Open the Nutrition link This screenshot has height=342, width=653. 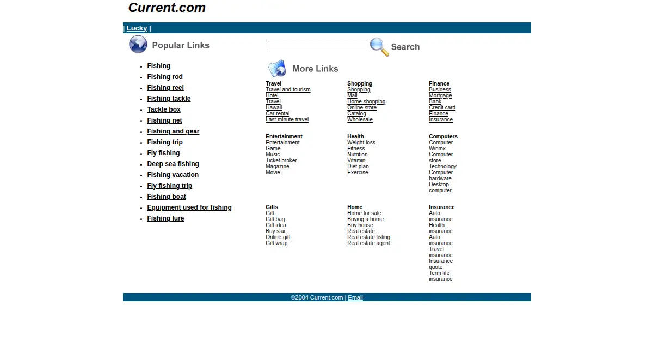[358, 155]
